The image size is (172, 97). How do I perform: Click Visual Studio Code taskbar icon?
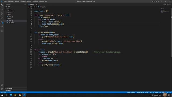tap(24, 95)
